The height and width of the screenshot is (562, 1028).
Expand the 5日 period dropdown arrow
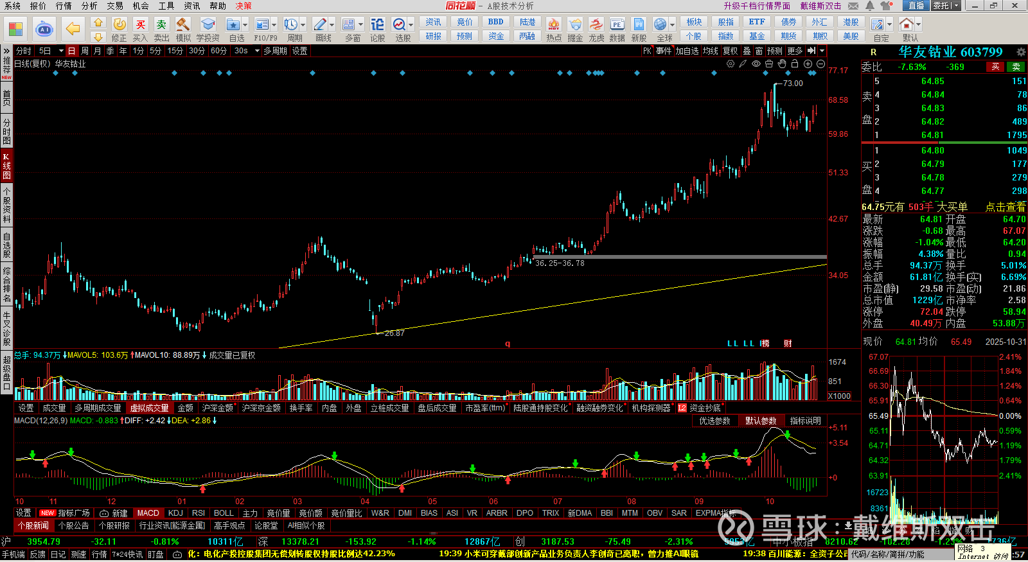pyautogui.click(x=61, y=51)
